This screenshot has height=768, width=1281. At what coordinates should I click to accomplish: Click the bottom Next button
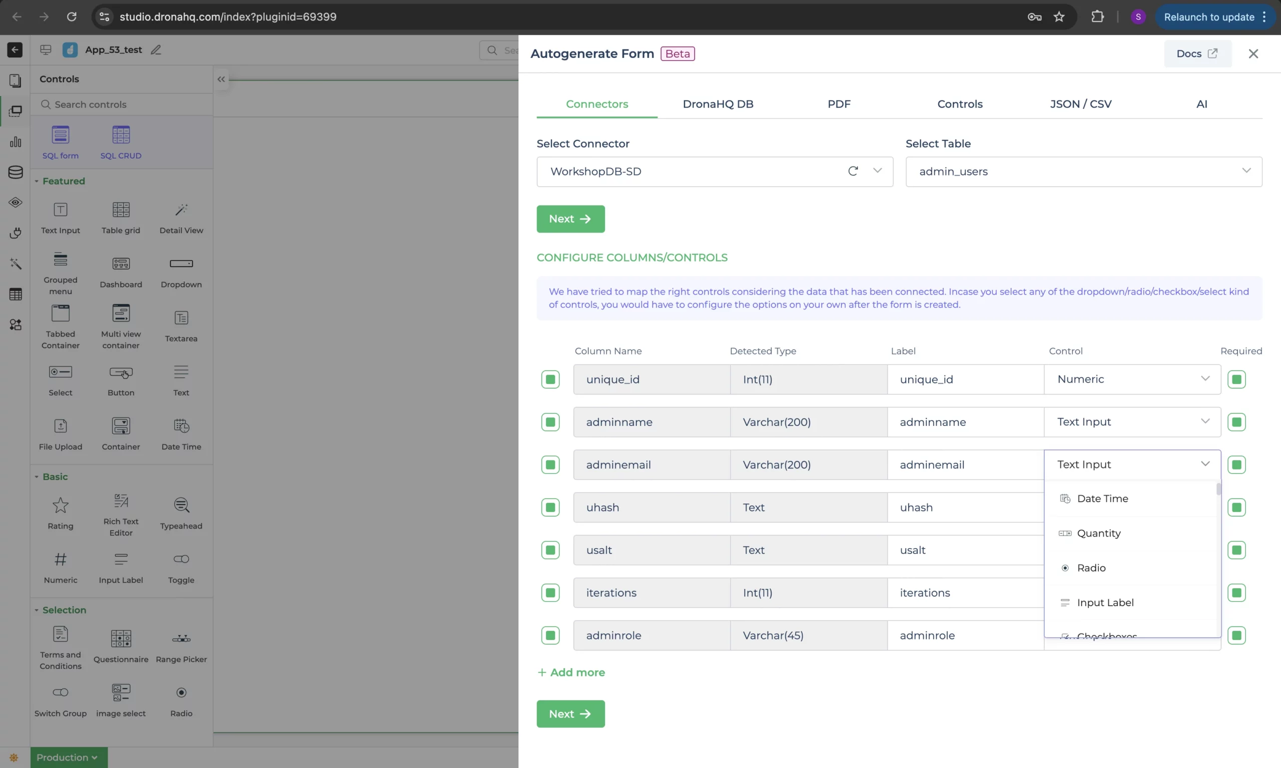pyautogui.click(x=570, y=713)
